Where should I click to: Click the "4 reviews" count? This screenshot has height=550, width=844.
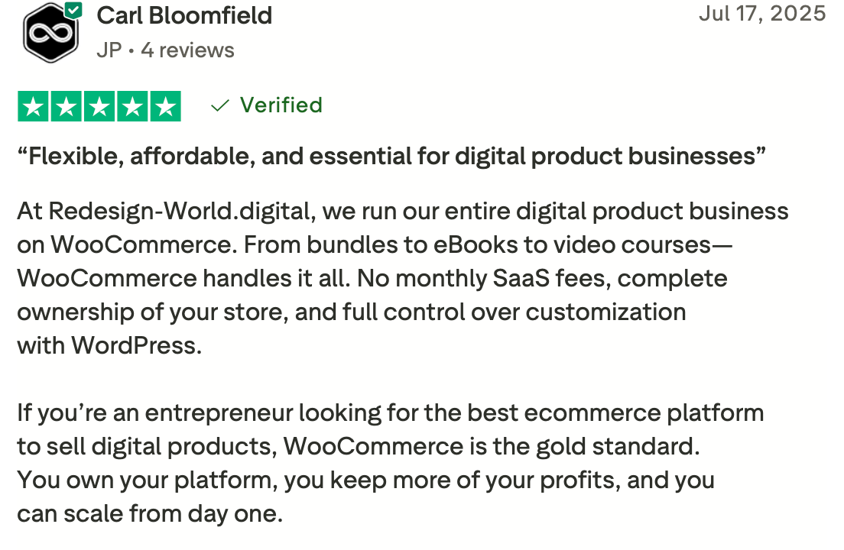pos(187,50)
